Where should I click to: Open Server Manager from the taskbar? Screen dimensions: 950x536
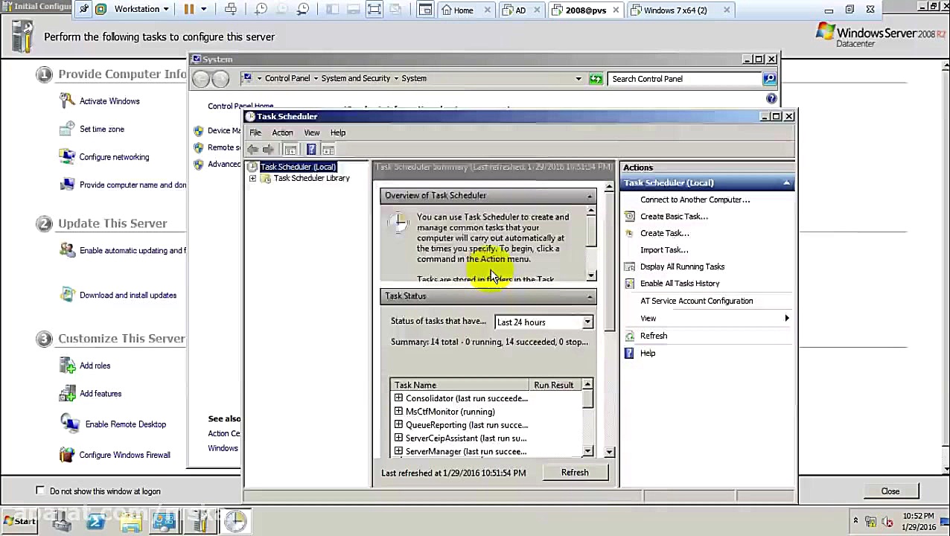click(x=61, y=521)
